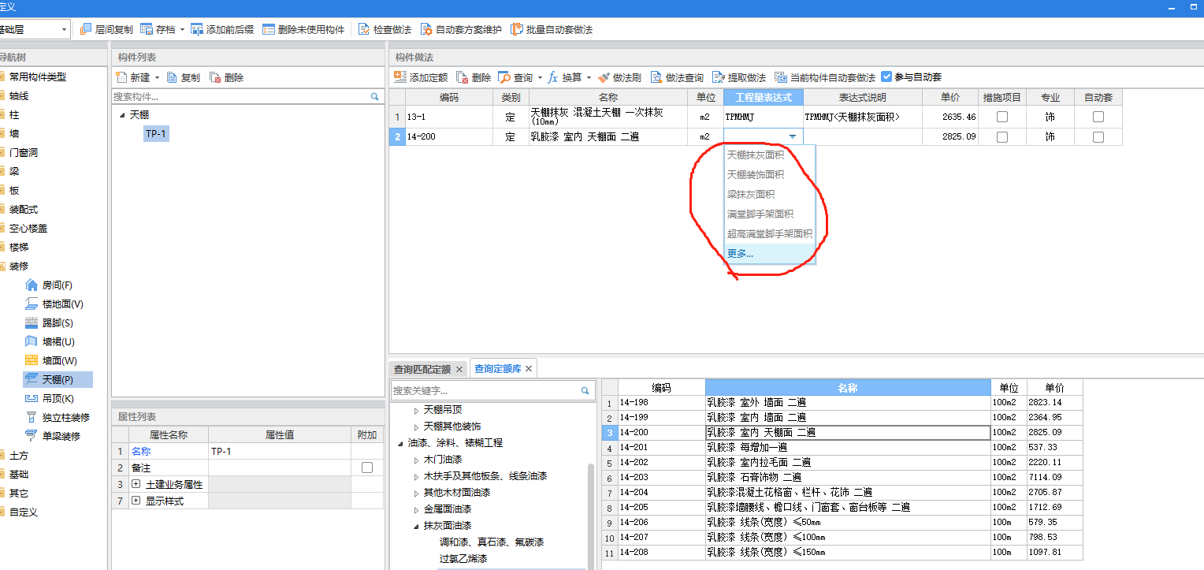
Task: Click the 删除未使用构件 icon
Action: 269,29
